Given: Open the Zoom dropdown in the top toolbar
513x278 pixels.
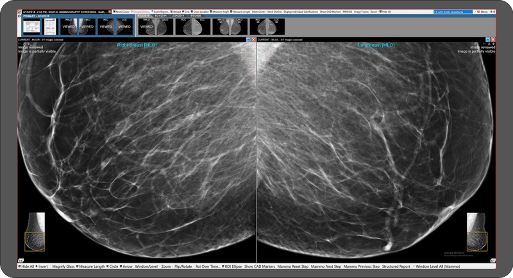Looking at the screenshot, I should click(x=374, y=12).
